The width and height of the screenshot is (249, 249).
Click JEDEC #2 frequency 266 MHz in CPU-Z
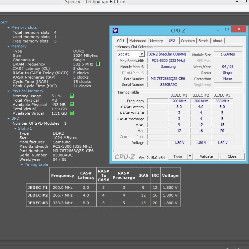[201, 101]
